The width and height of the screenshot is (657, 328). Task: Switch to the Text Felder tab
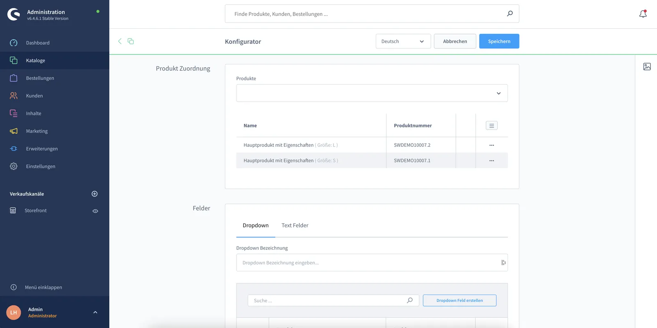point(295,225)
